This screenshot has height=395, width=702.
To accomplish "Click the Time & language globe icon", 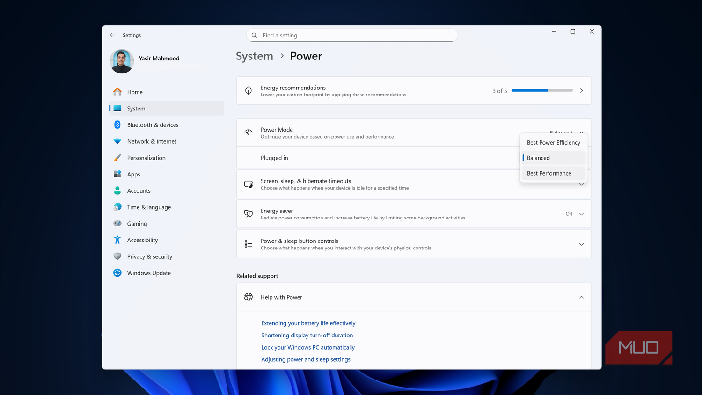I will (117, 207).
